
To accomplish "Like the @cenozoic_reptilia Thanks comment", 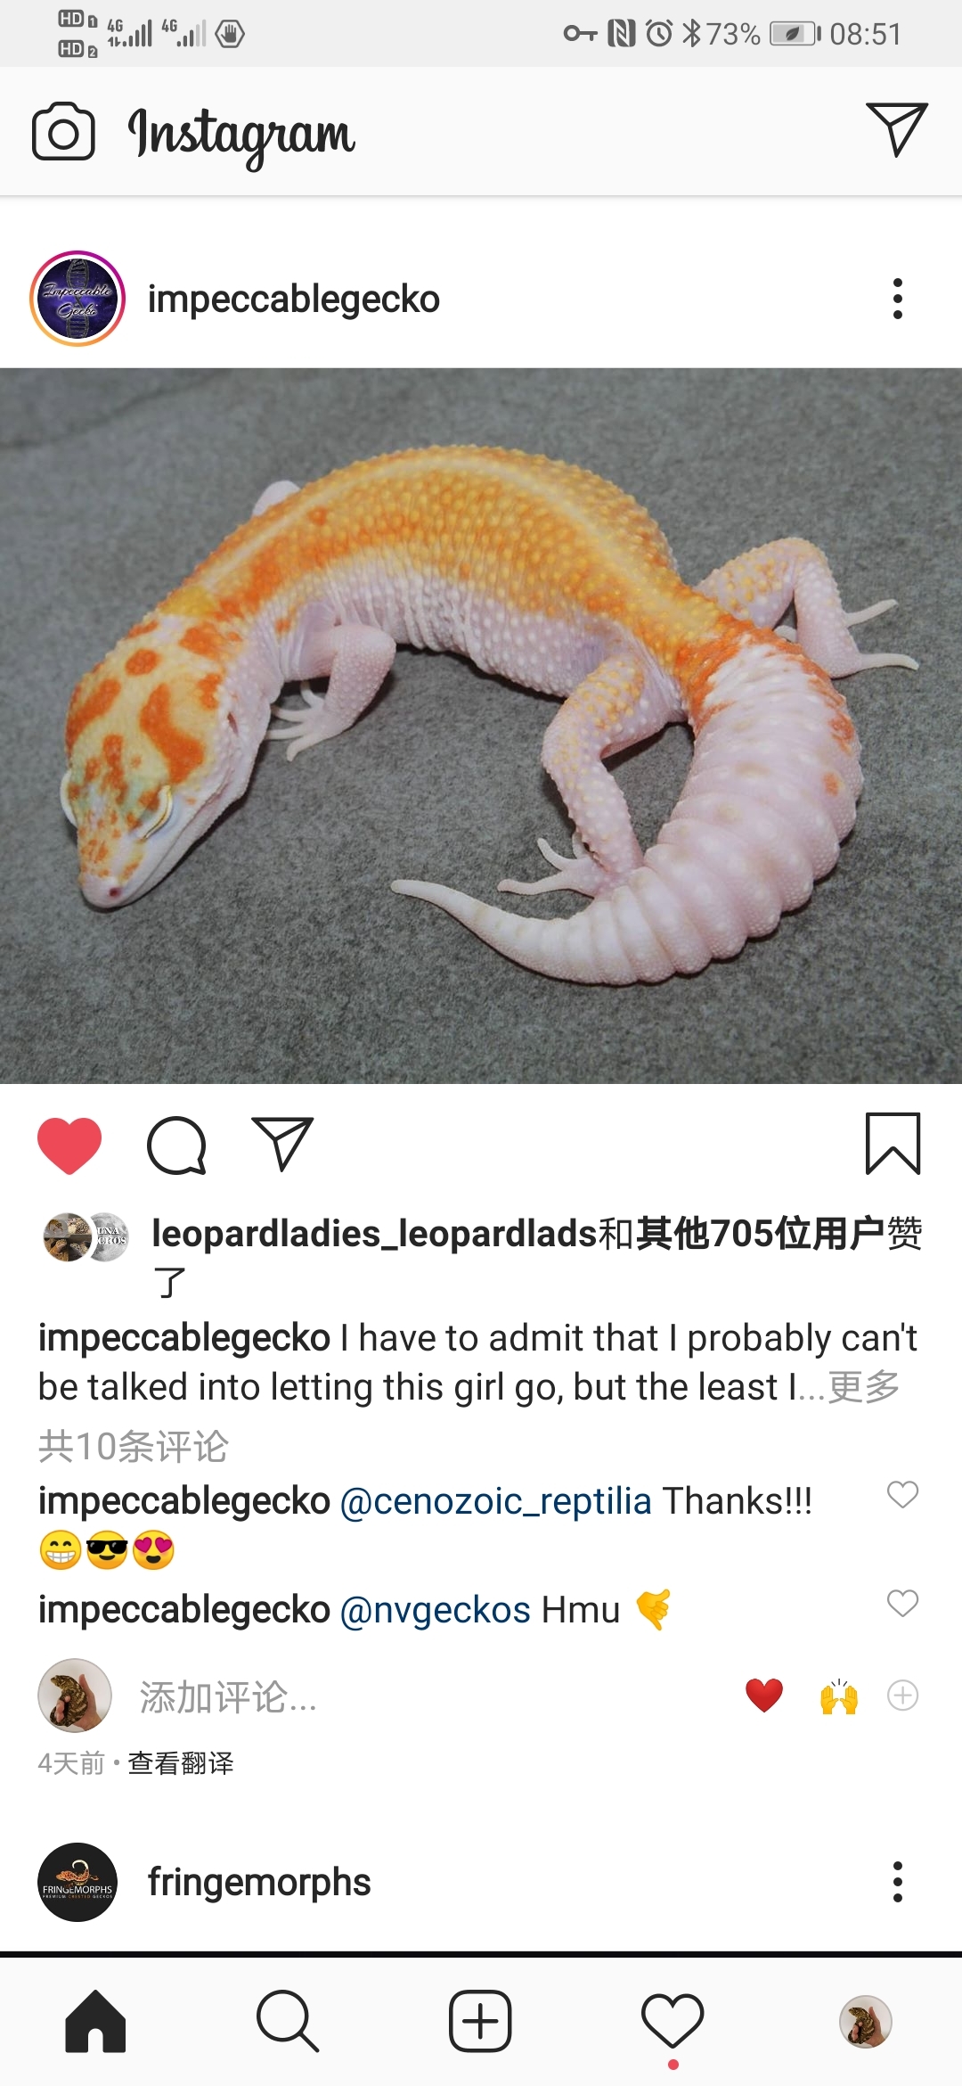I will 902,1495.
